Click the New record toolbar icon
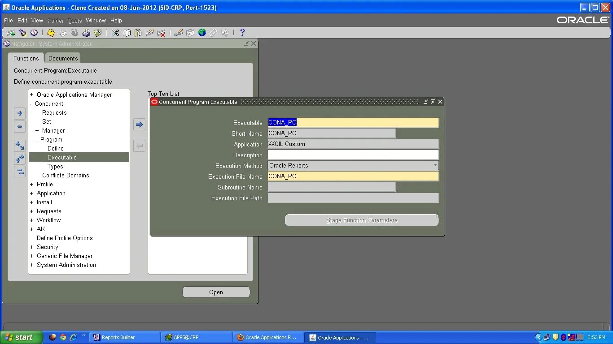613x344 pixels. click(10, 33)
